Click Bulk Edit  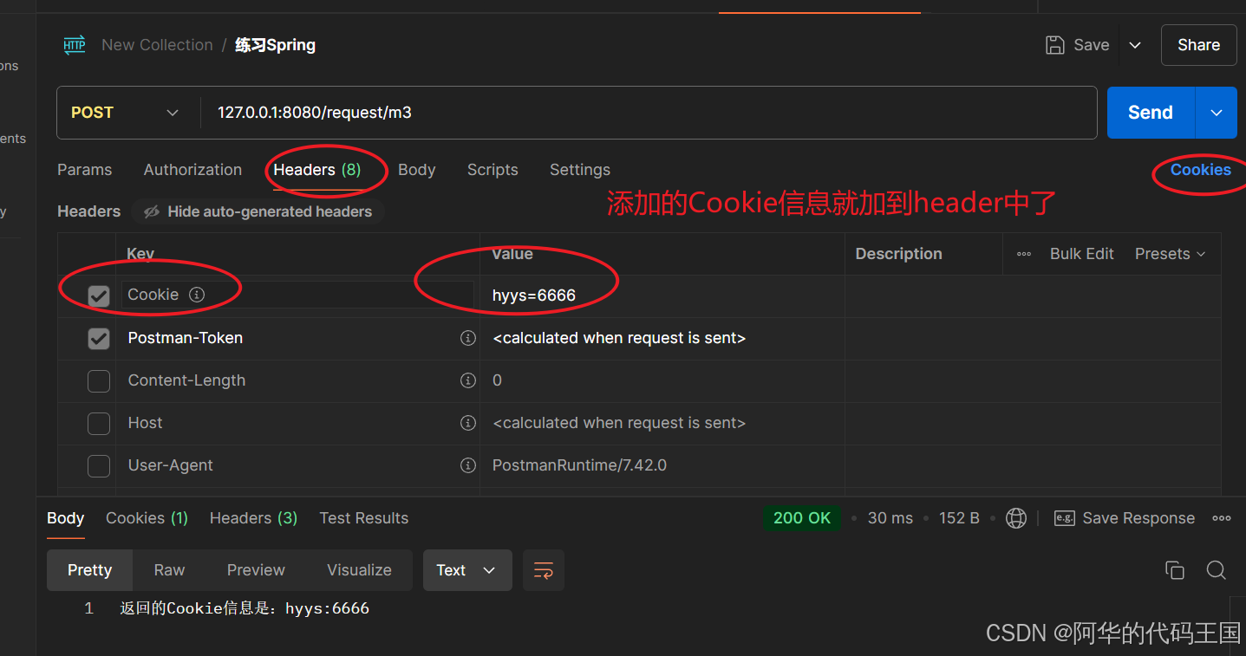click(x=1081, y=254)
